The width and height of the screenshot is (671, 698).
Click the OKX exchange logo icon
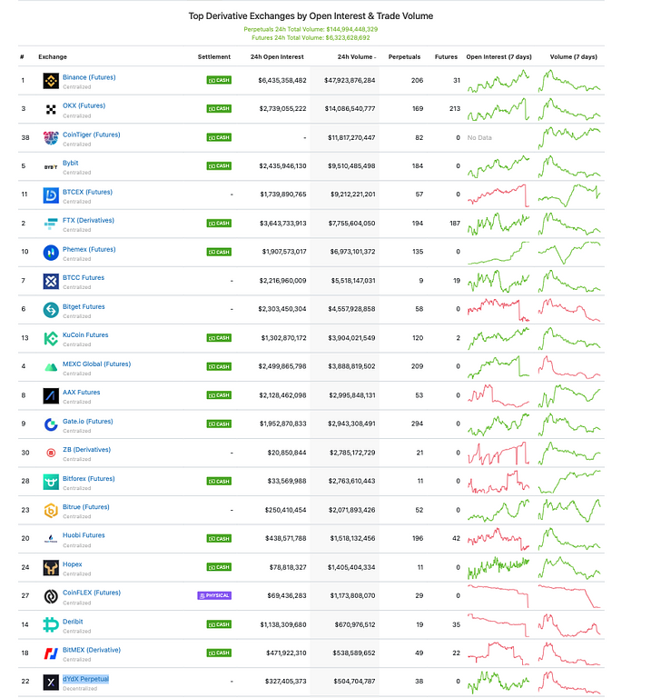click(x=51, y=110)
